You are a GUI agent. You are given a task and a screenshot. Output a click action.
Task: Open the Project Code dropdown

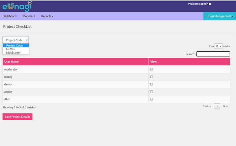tap(16, 40)
